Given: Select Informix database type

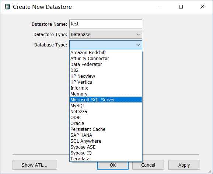Looking at the screenshot, I should click(106, 88).
